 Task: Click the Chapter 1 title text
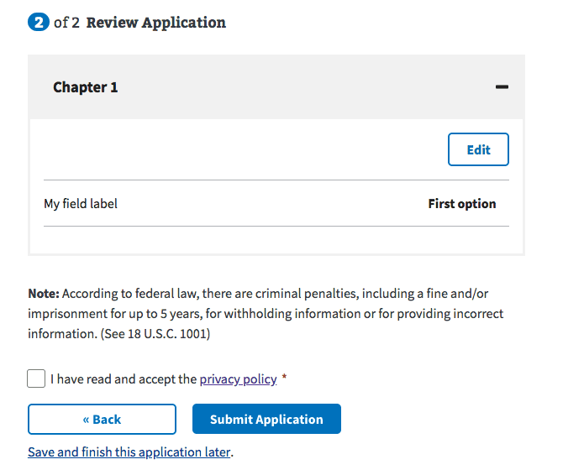86,87
